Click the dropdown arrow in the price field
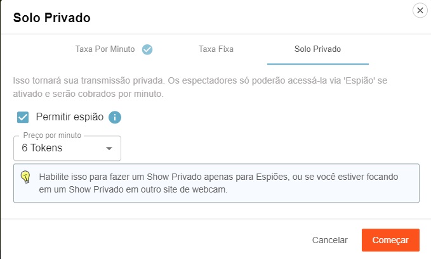431x259 pixels. (109, 149)
